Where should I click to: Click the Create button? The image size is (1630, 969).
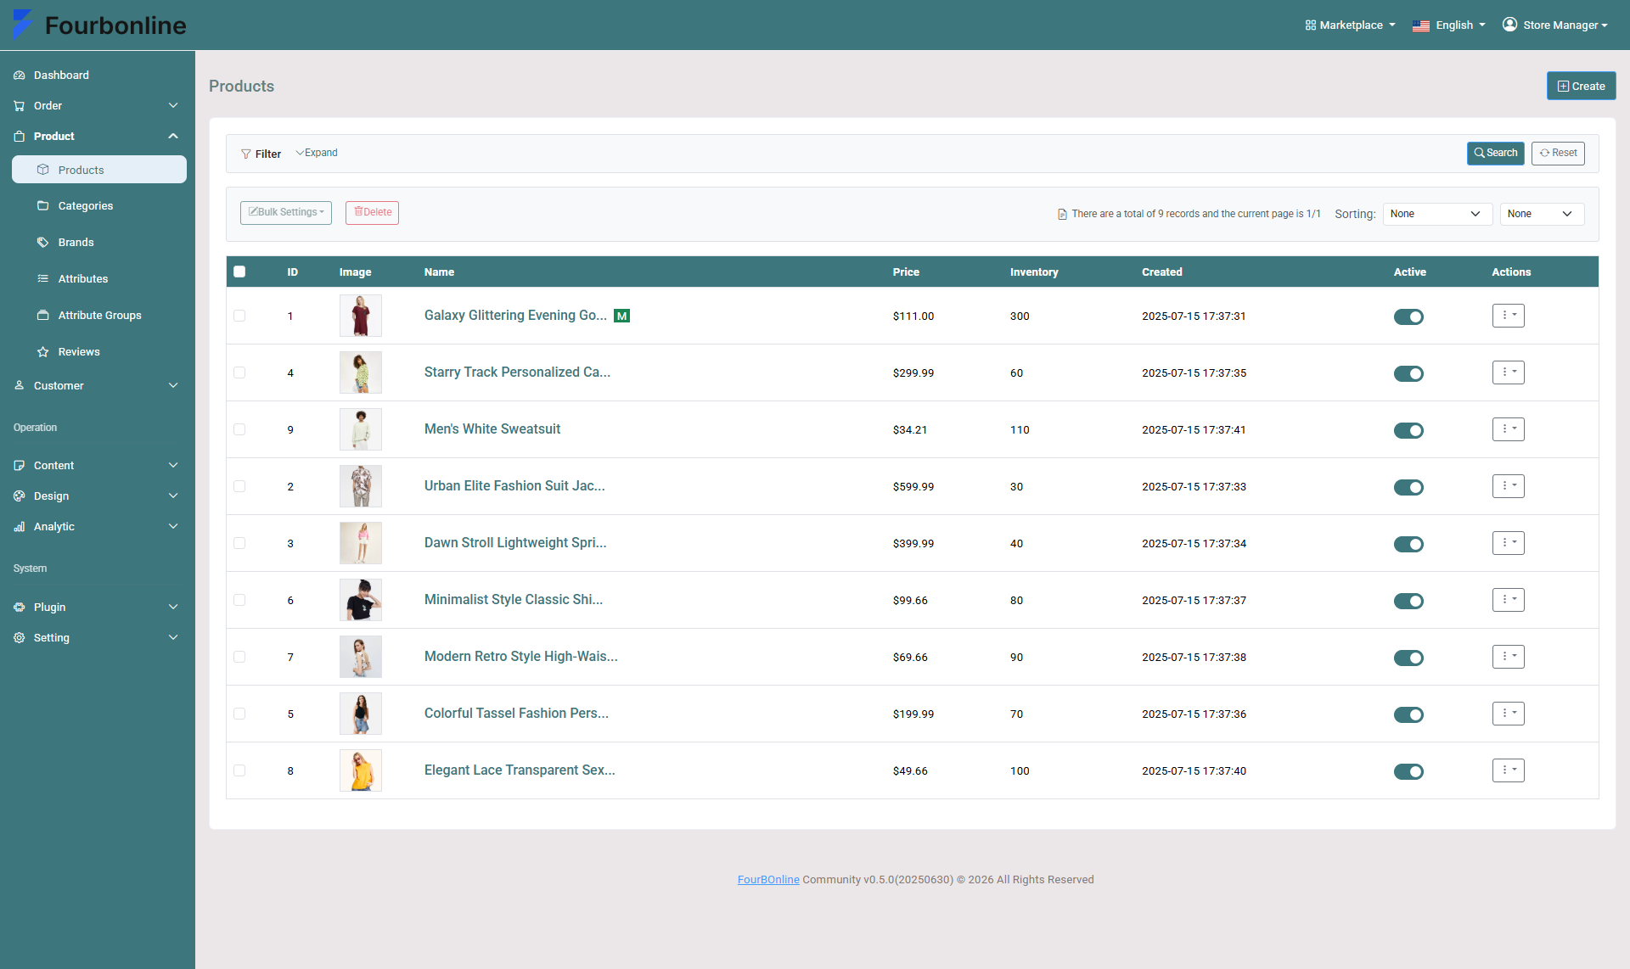(x=1581, y=86)
